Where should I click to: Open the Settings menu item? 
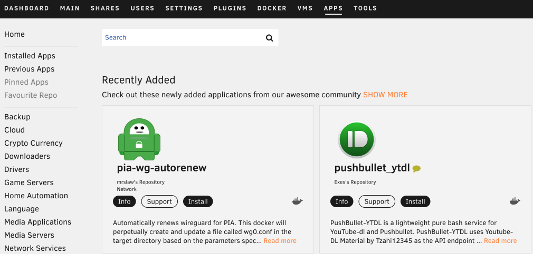184,8
